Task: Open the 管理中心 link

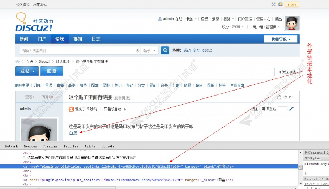Action: [x=263, y=19]
